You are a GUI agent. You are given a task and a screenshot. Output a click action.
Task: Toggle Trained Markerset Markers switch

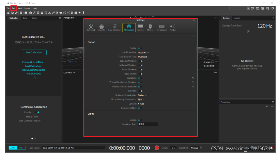point(140,82)
